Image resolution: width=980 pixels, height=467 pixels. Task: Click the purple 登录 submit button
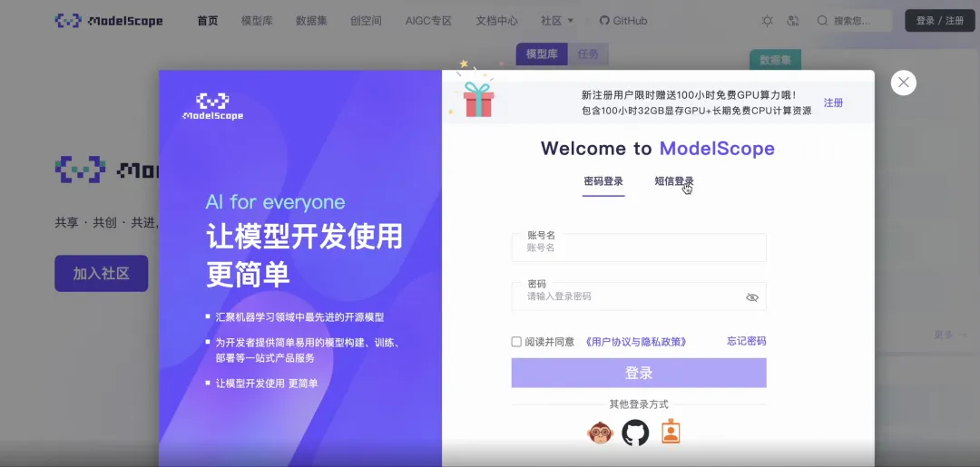[639, 373]
